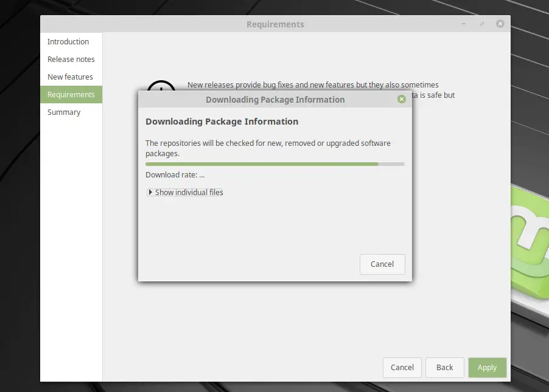Go Back in the Requirements window
This screenshot has height=392, width=549.
point(445,368)
